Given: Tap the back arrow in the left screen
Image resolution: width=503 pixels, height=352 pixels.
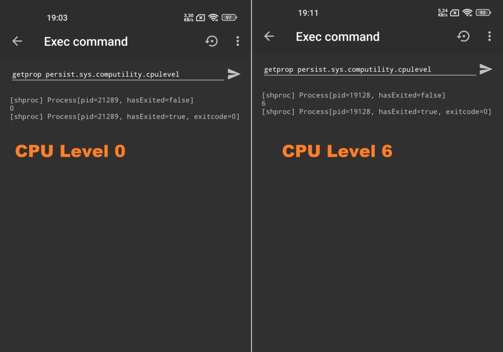Looking at the screenshot, I should pyautogui.click(x=17, y=41).
